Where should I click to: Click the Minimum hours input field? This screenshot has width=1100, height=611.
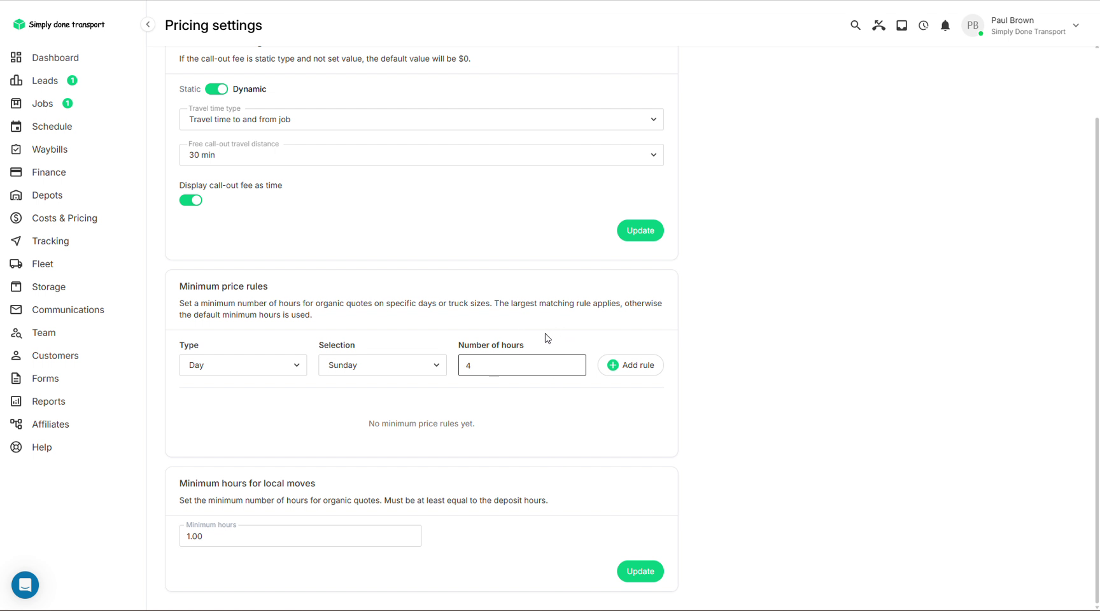click(x=300, y=536)
